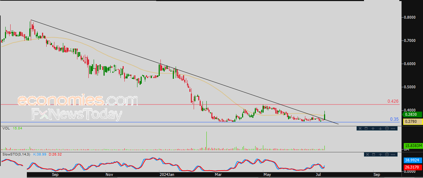The height and width of the screenshot is (178, 423).
Task: Click the Jul label on time axis
Action: [318, 175]
